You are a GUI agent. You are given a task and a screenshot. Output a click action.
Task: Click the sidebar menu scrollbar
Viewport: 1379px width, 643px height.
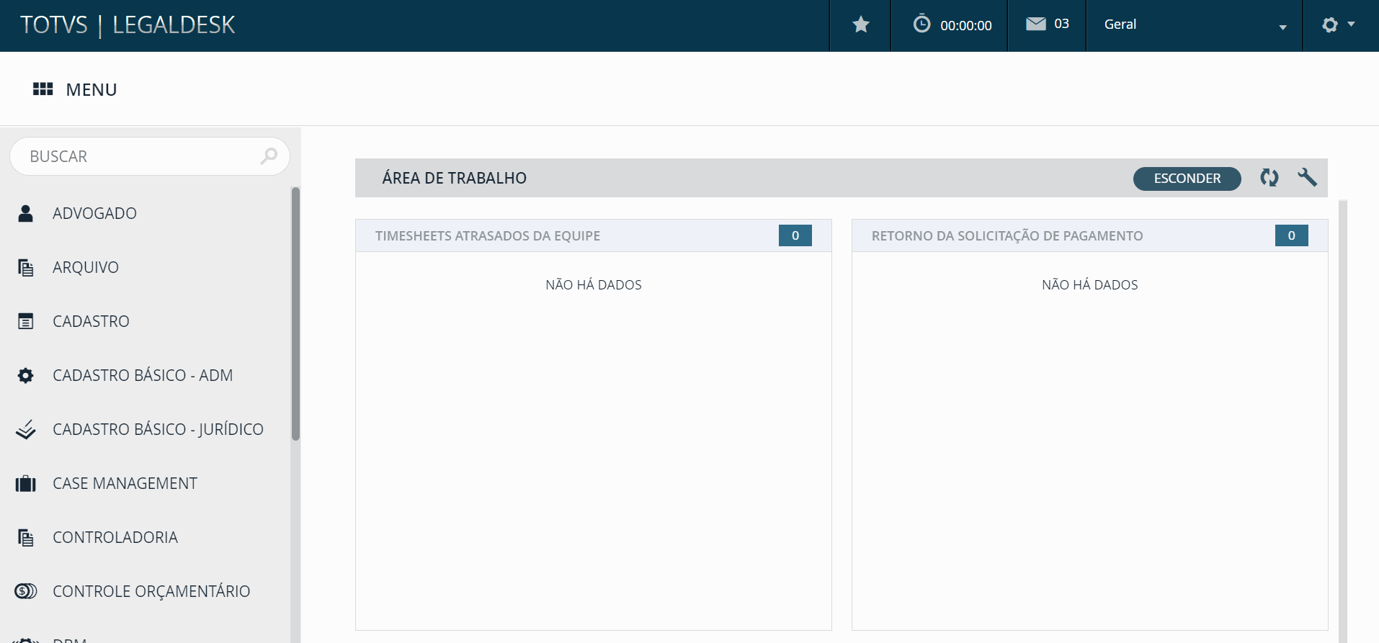(295, 313)
